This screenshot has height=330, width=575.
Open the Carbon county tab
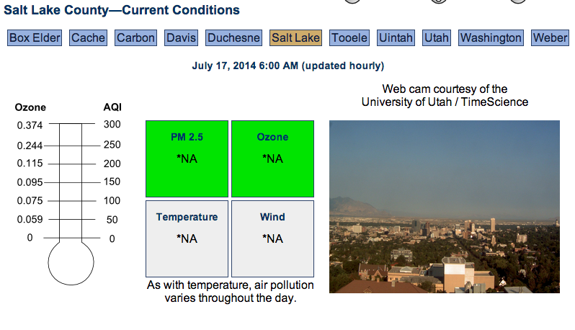tap(135, 37)
